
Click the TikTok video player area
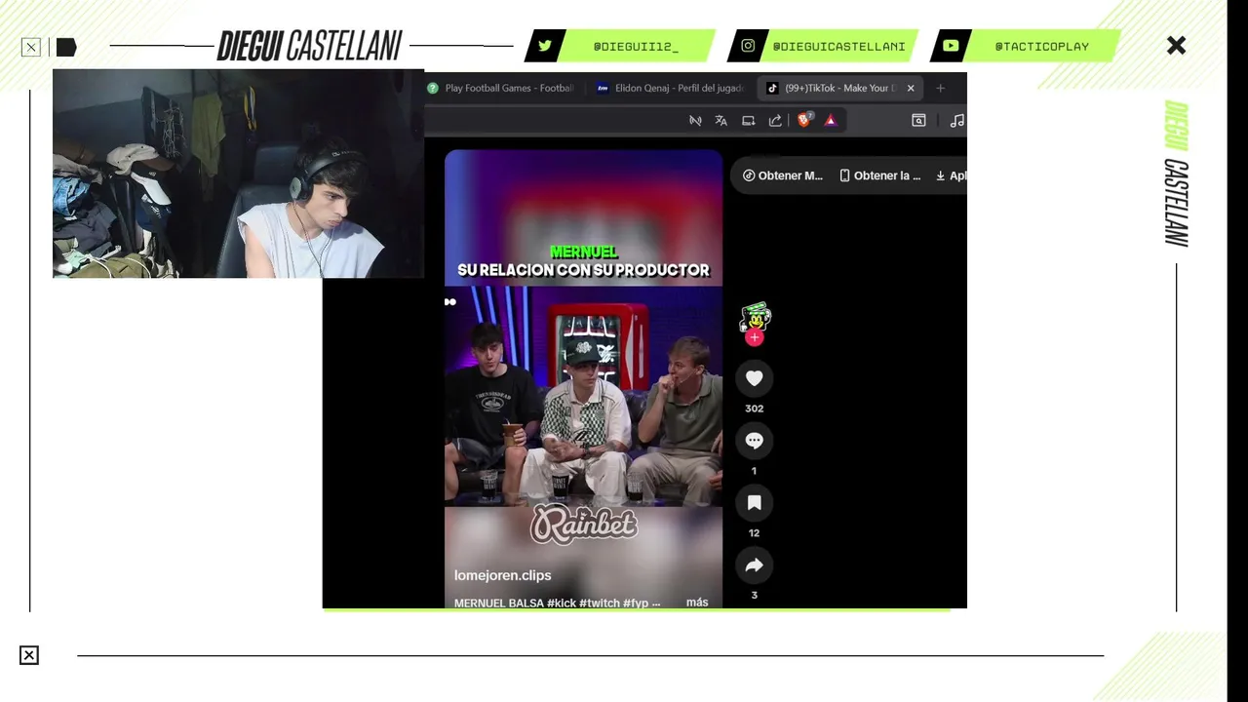point(583,380)
